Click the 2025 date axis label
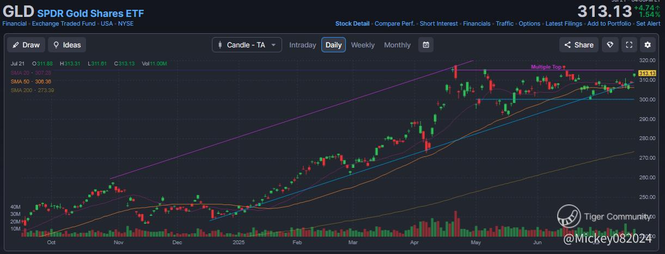 (239, 242)
